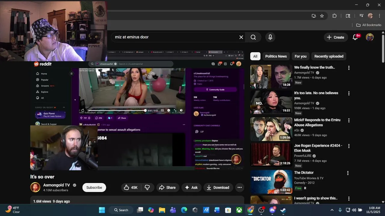Subscribe to Asmongold TV
Screen dimensions: 385x216
[94, 187]
